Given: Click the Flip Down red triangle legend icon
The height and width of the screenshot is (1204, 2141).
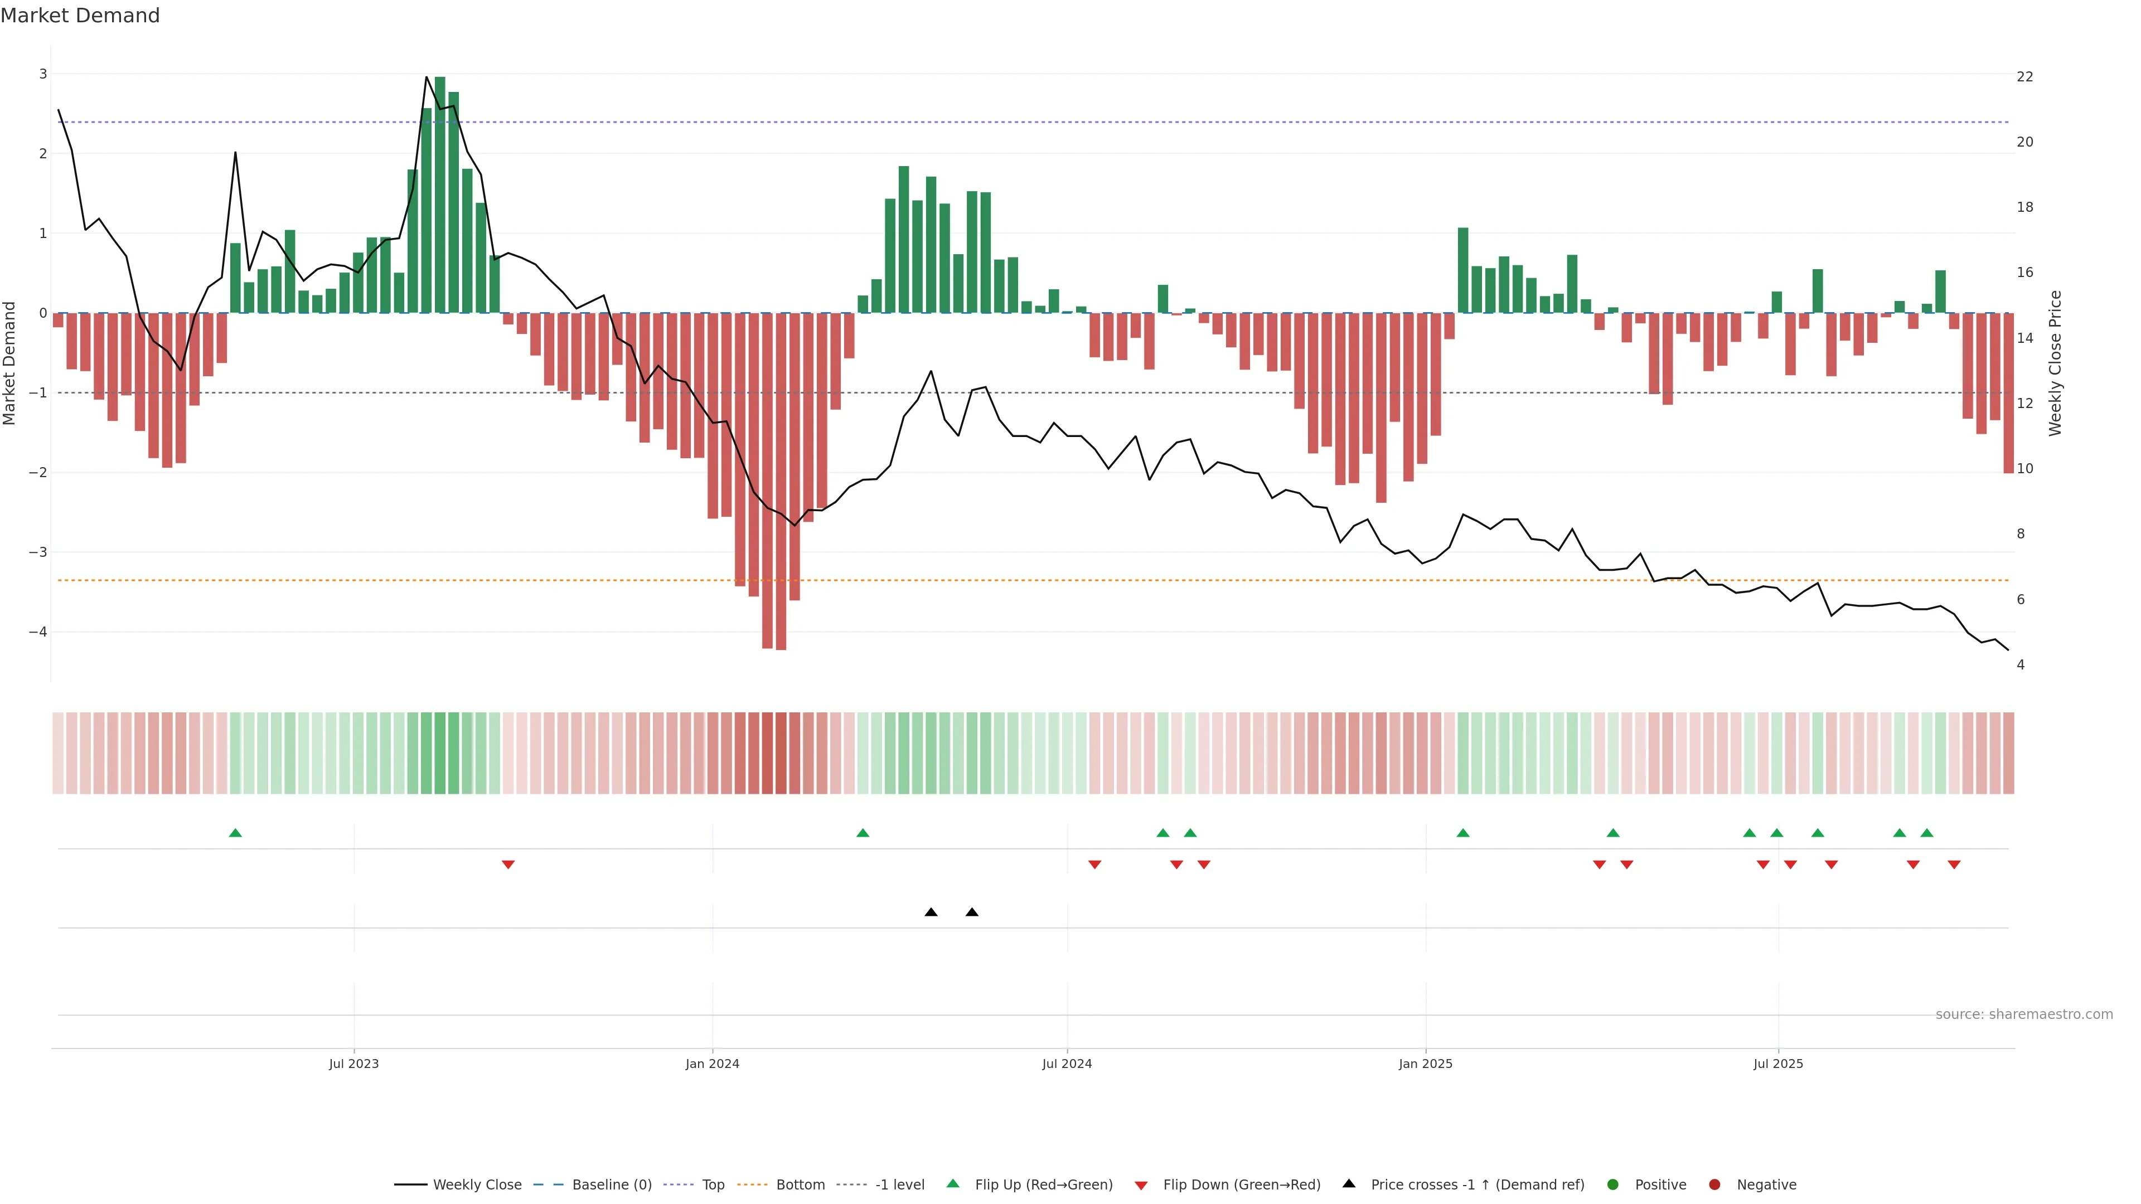Looking at the screenshot, I should pyautogui.click(x=1141, y=1185).
